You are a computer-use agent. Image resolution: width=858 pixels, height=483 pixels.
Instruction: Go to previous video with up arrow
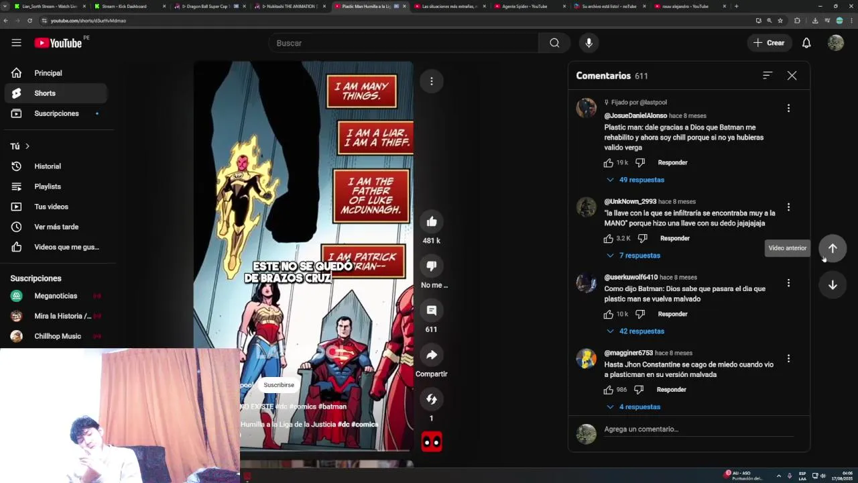pyautogui.click(x=833, y=248)
